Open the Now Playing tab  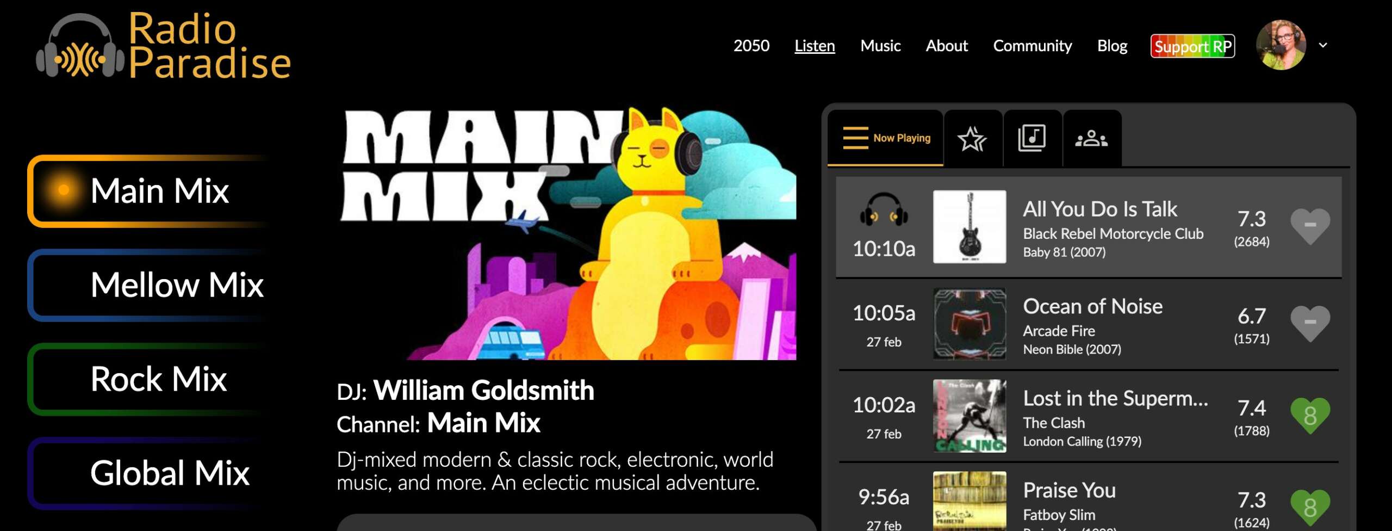click(886, 138)
